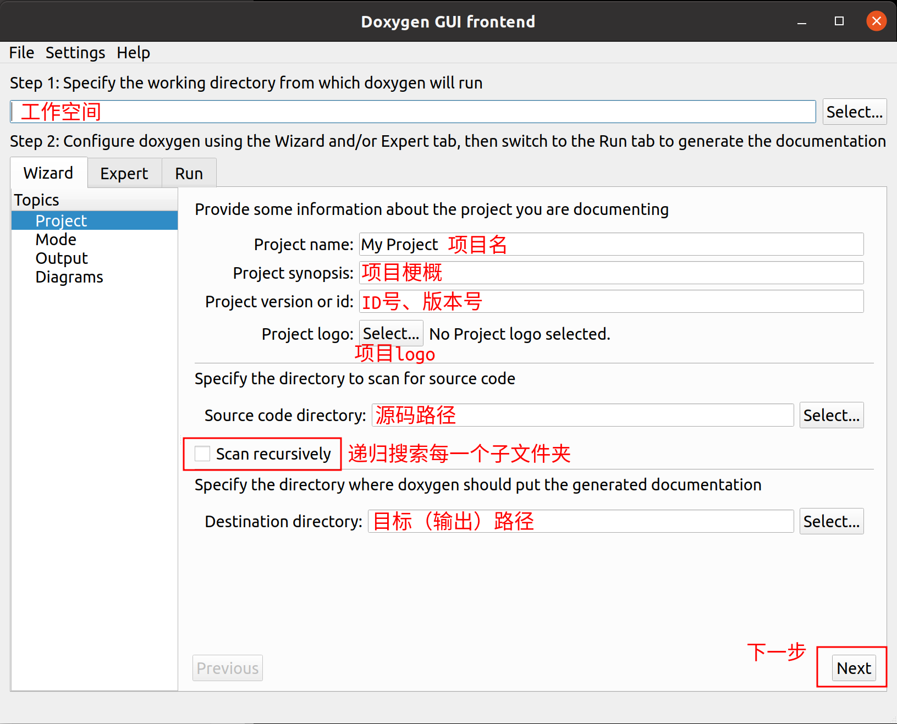
Task: Switch to the Expert tab
Action: 124,173
